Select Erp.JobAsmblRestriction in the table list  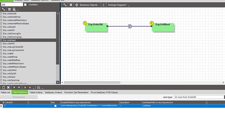click(28, 20)
